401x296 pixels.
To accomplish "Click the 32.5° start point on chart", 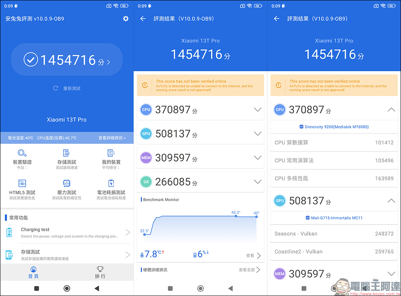I will 144,234.
